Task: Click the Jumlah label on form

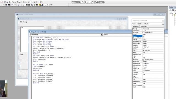Action: tap(21, 55)
